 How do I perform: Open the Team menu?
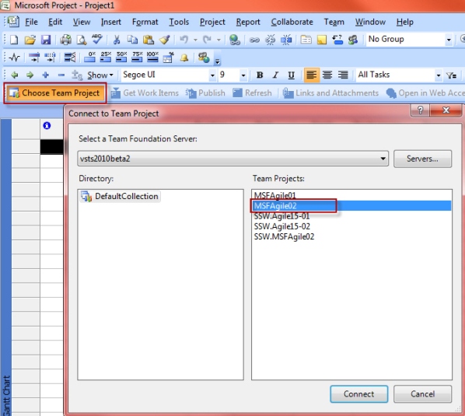(334, 22)
